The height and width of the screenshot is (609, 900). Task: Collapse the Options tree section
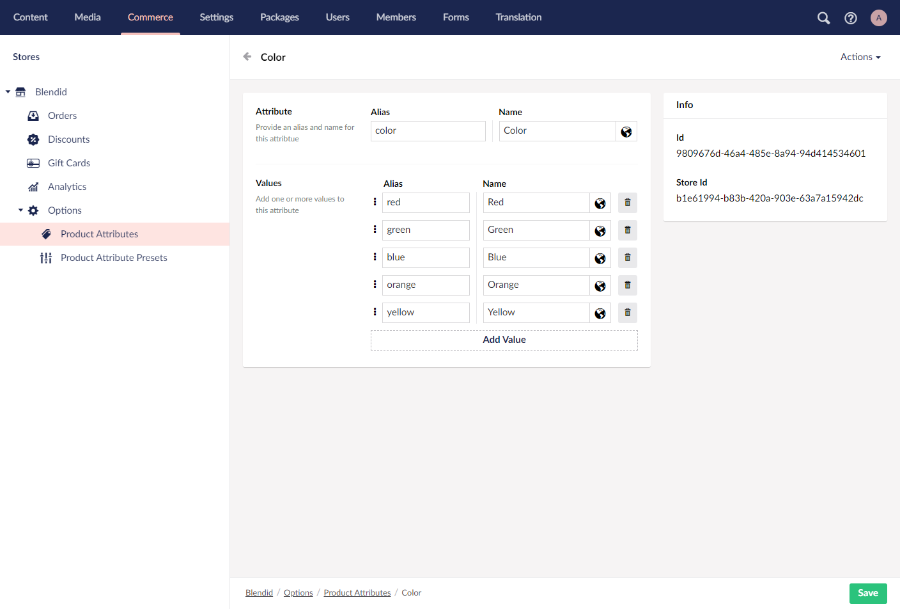pyautogui.click(x=20, y=210)
